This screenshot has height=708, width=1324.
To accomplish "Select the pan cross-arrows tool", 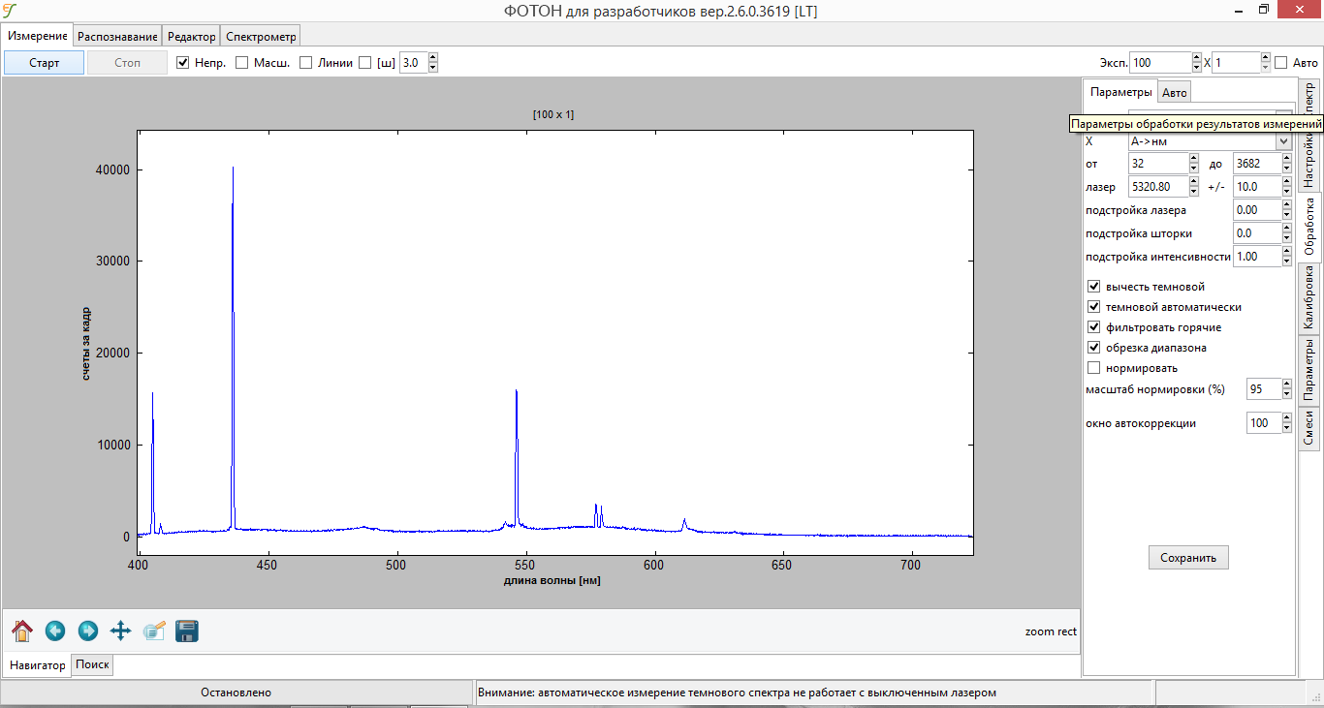I will 121,631.
